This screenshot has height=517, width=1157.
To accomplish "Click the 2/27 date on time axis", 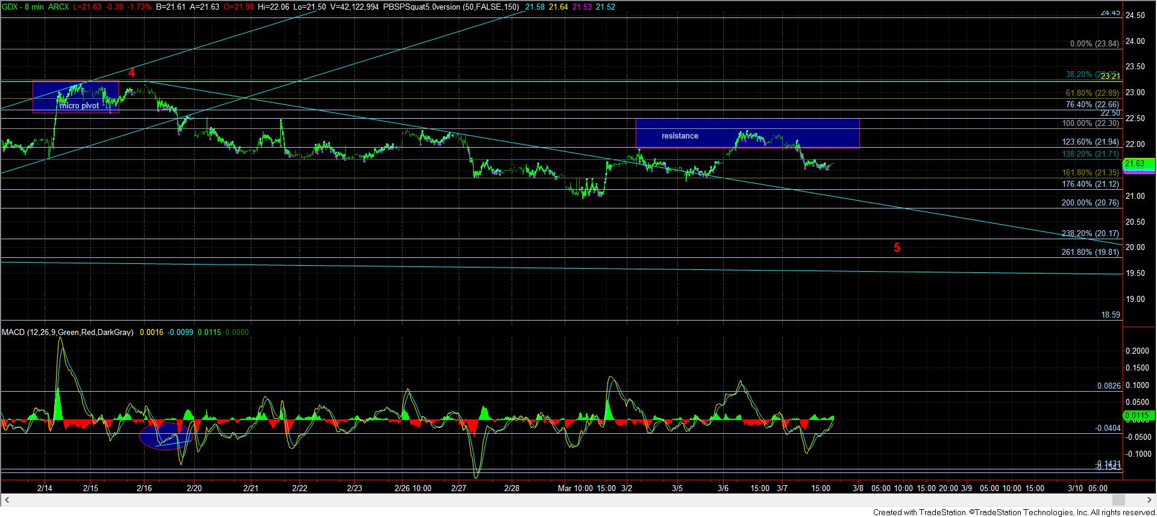I will (459, 488).
